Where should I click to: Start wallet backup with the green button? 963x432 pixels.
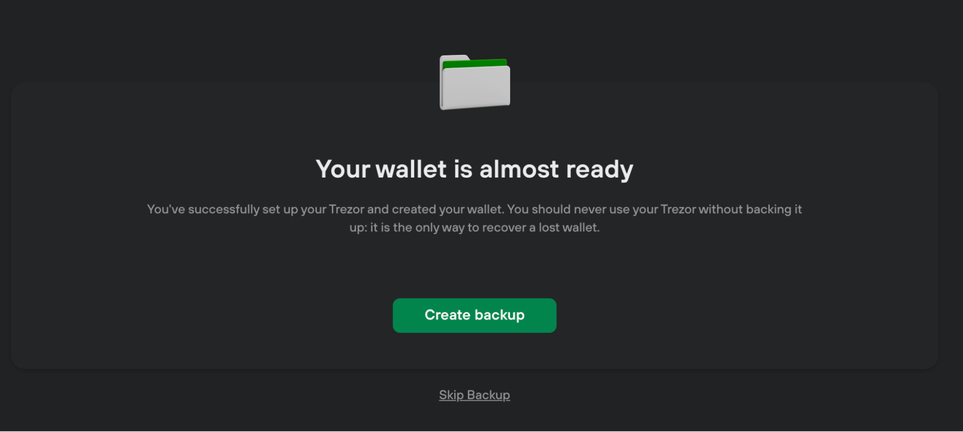click(x=475, y=315)
